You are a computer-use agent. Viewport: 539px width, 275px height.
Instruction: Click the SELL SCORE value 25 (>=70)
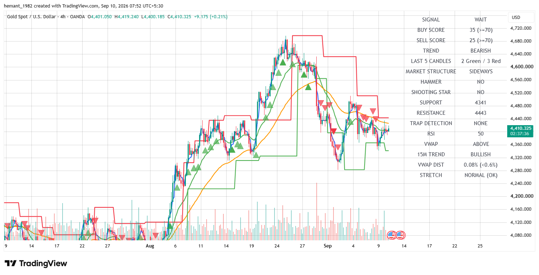481,40
